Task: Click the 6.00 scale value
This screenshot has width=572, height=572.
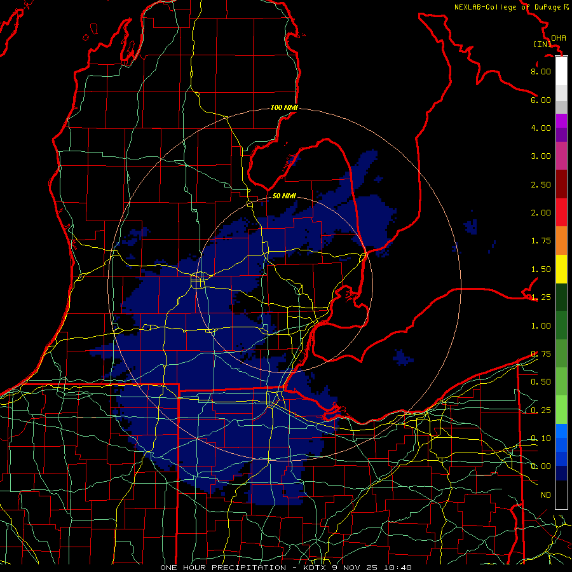Action: pos(541,100)
